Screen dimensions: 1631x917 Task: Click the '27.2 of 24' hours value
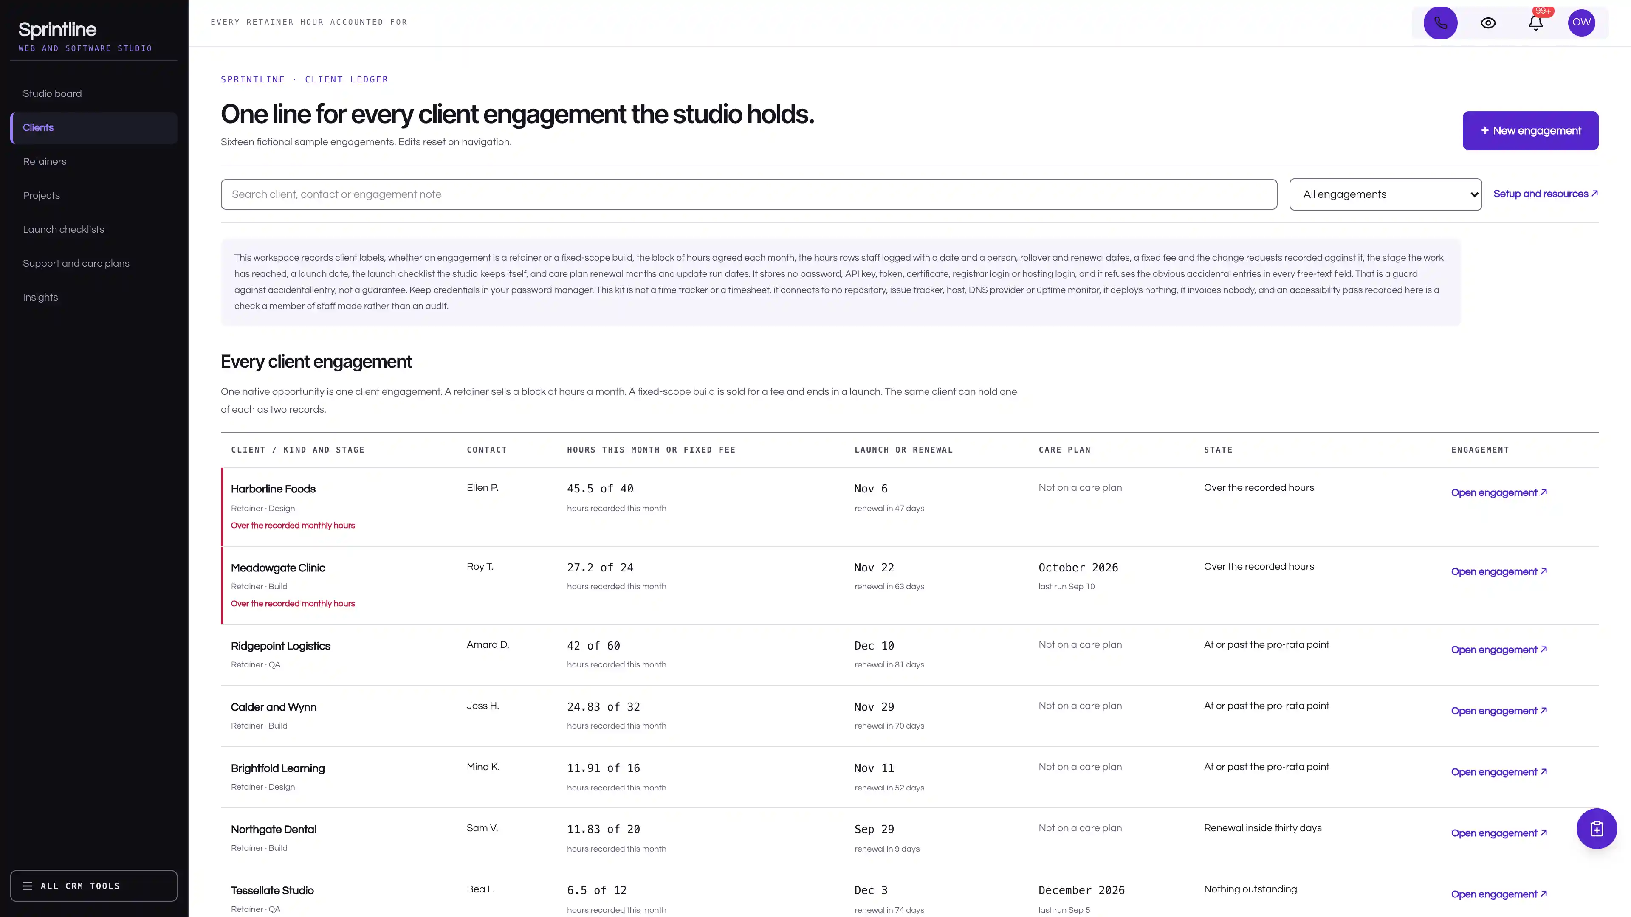click(600, 568)
